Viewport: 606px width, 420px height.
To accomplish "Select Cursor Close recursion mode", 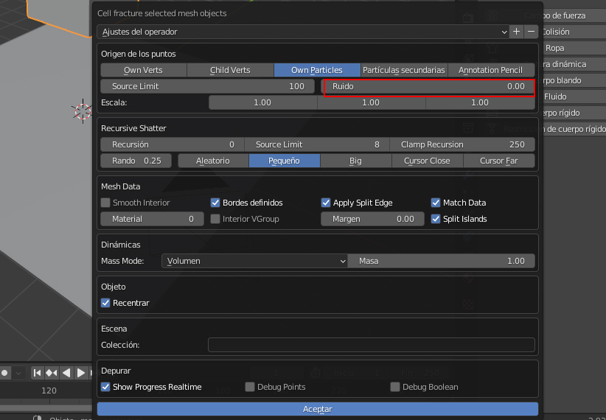I will [427, 161].
